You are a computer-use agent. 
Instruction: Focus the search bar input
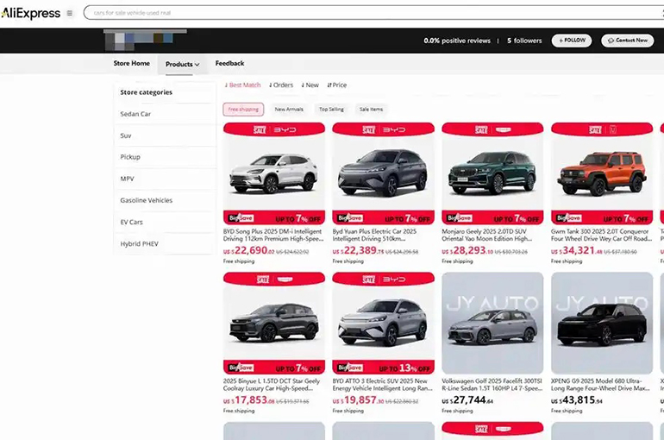point(373,13)
